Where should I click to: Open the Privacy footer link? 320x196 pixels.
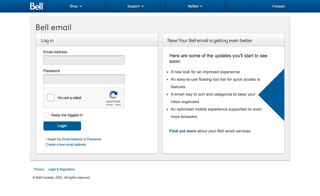click(39, 169)
